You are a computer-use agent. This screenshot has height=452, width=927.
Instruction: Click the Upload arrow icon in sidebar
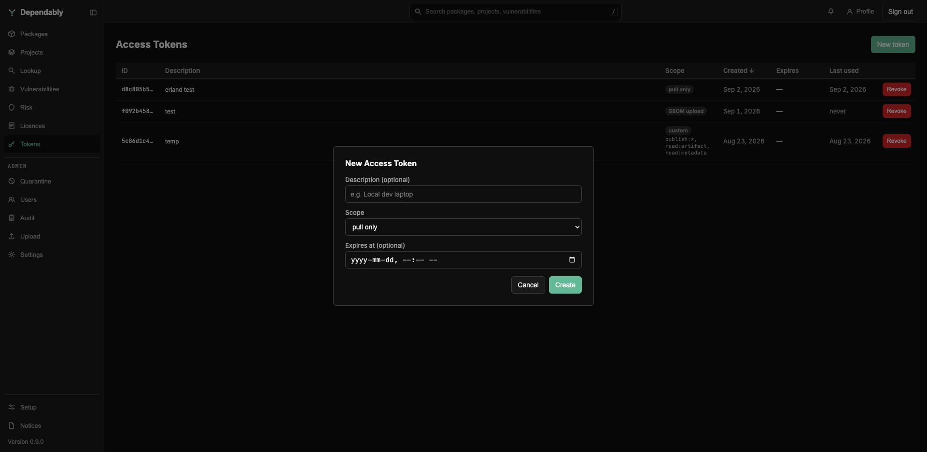(x=12, y=237)
